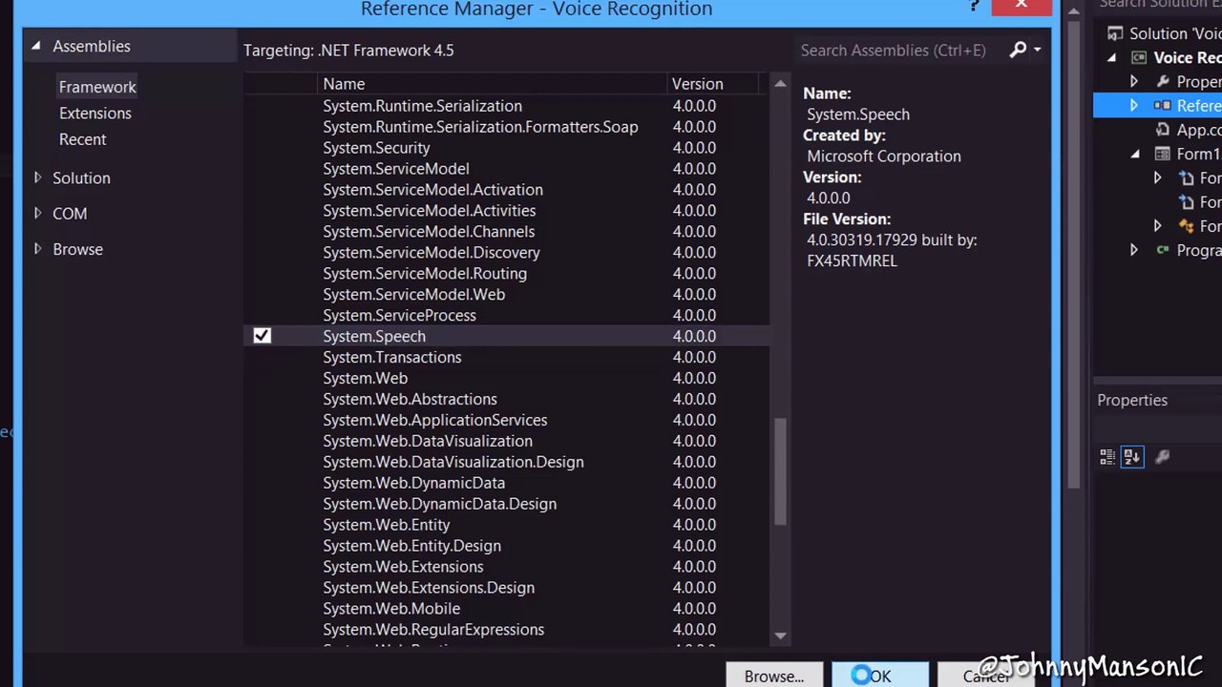
Task: Expand the Browse category arrow
Action: click(x=37, y=249)
